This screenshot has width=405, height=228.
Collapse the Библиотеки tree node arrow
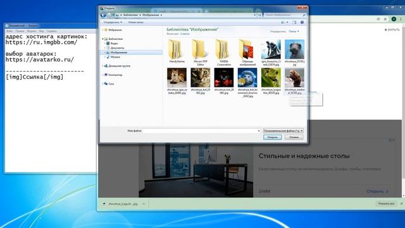[103, 39]
